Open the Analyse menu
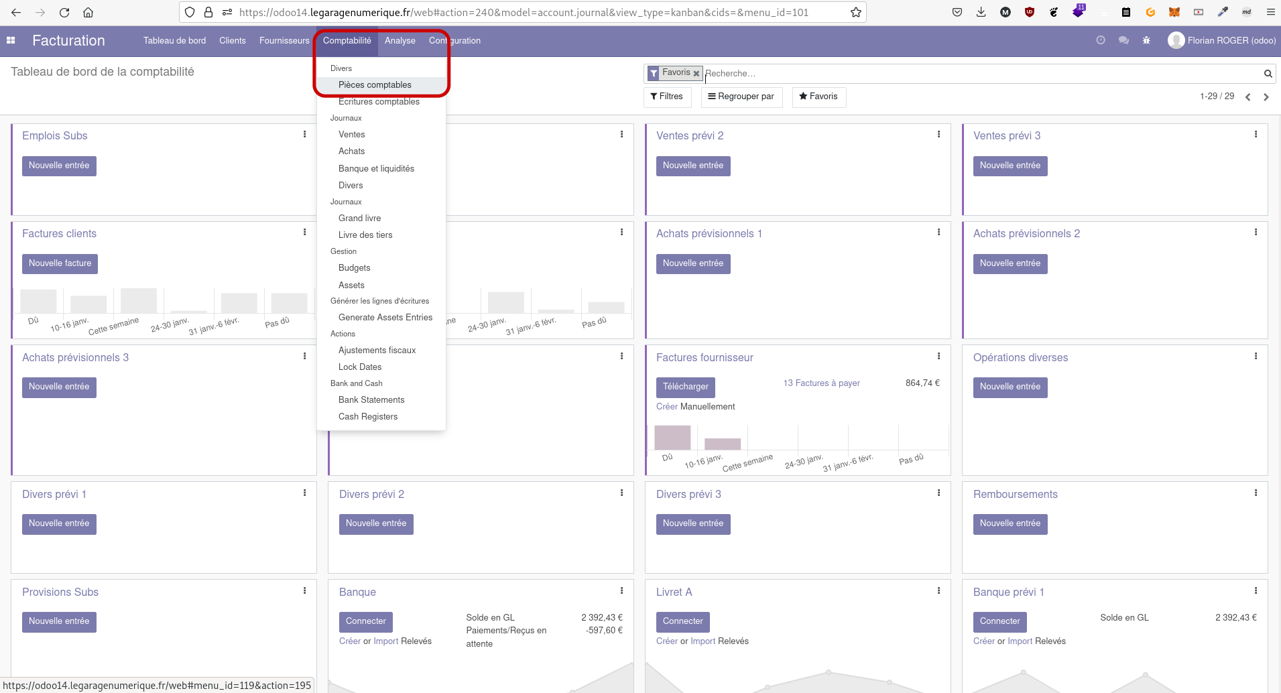Viewport: 1281px width, 693px height. click(400, 40)
